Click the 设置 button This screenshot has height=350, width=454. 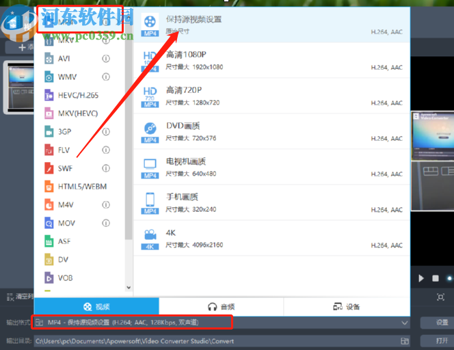click(x=438, y=323)
